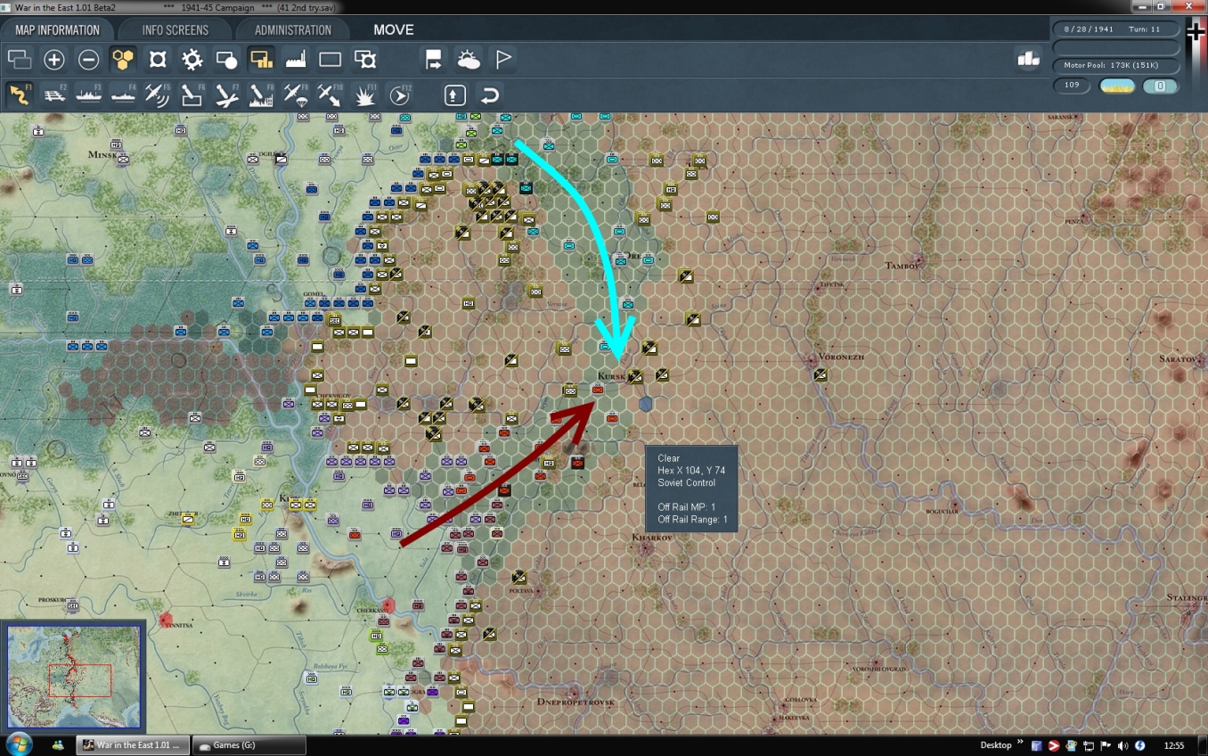Open the Games (G:) taskbar window
The width and height of the screenshot is (1208, 756).
coord(247,744)
